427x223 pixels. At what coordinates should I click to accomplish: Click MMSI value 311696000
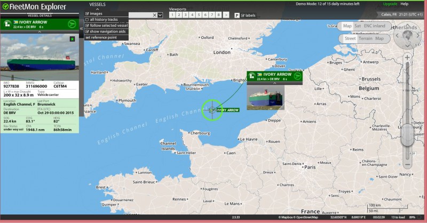(x=36, y=86)
